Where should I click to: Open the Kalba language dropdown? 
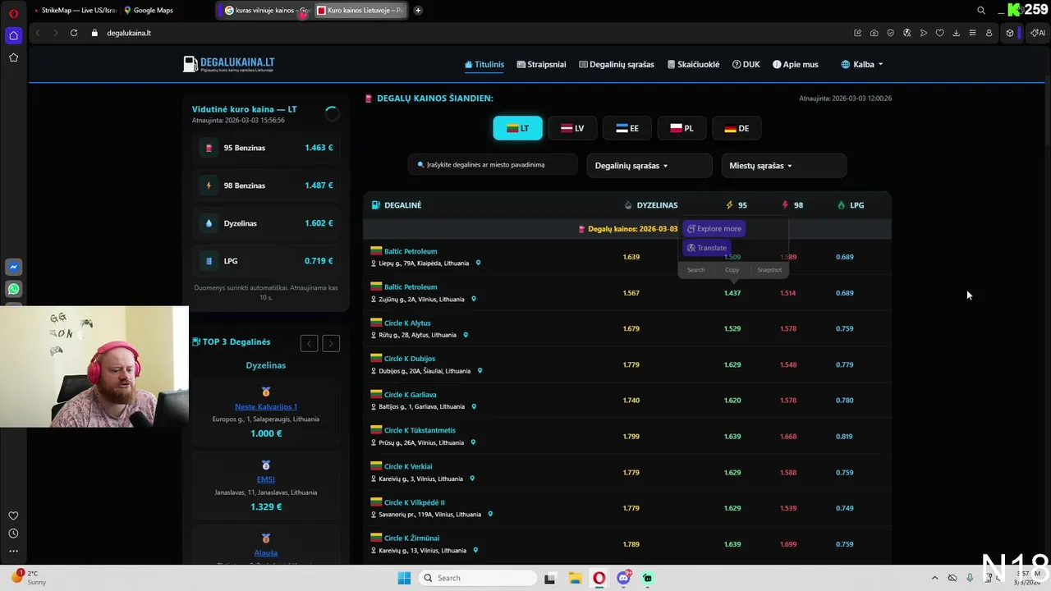click(x=862, y=64)
